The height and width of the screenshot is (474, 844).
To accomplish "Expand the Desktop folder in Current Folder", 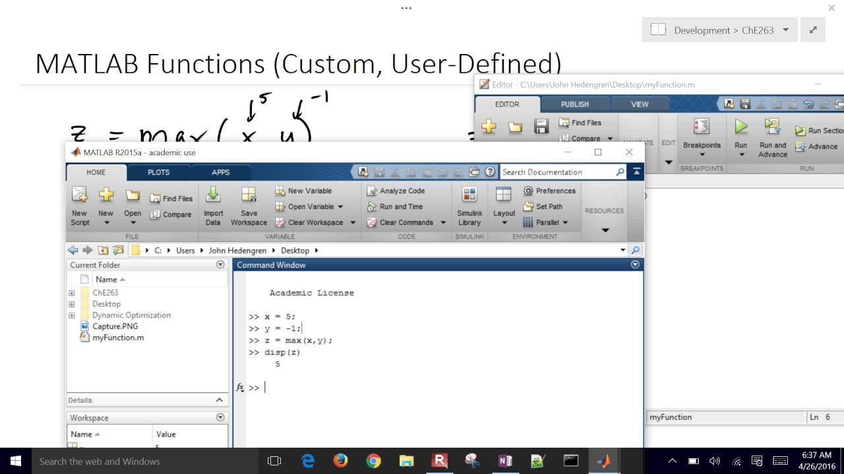I will [71, 304].
